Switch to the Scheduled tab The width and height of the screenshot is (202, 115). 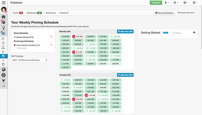[34, 13]
